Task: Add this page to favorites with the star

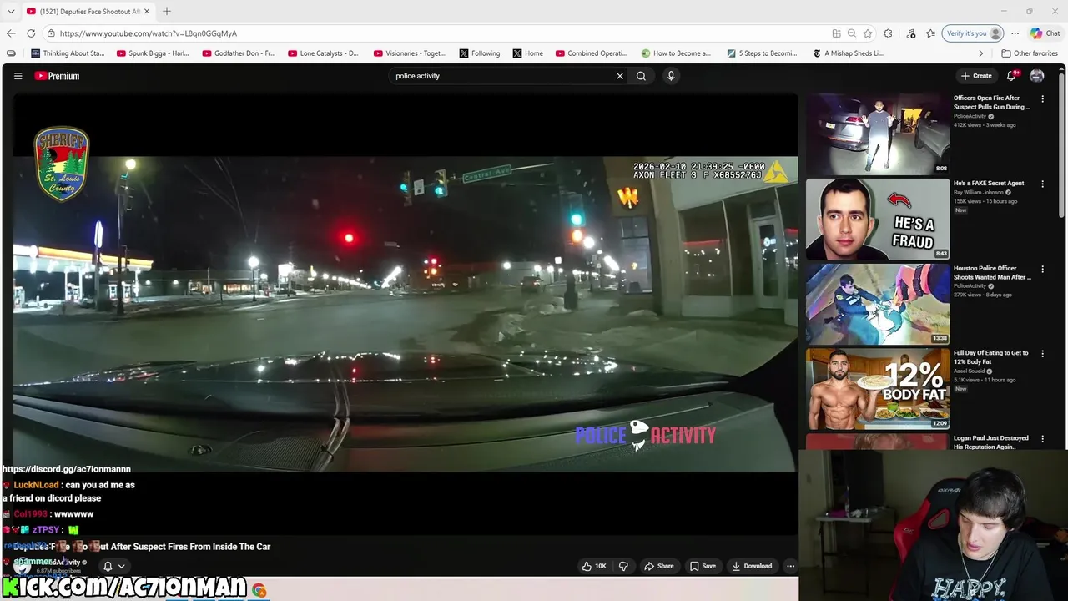Action: [x=868, y=33]
